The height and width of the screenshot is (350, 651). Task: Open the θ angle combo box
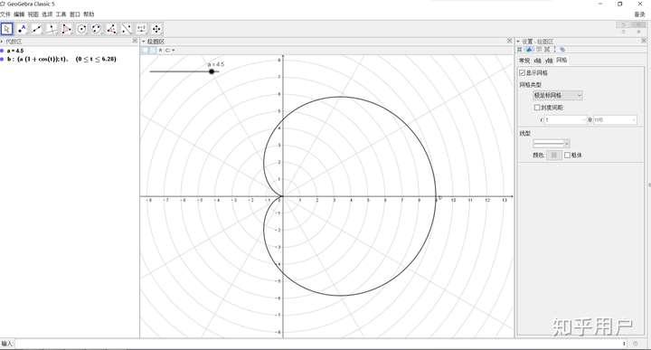(615, 119)
